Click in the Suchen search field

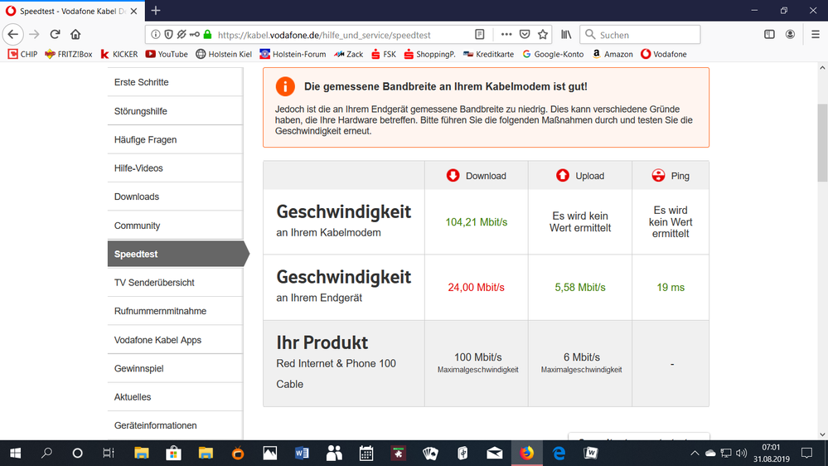[x=640, y=35]
